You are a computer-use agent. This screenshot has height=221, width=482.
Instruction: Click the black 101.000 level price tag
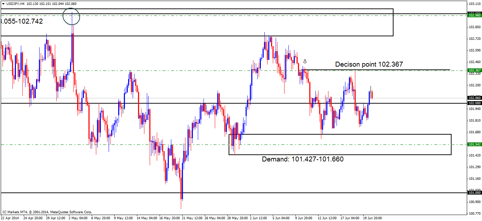(x=475, y=193)
